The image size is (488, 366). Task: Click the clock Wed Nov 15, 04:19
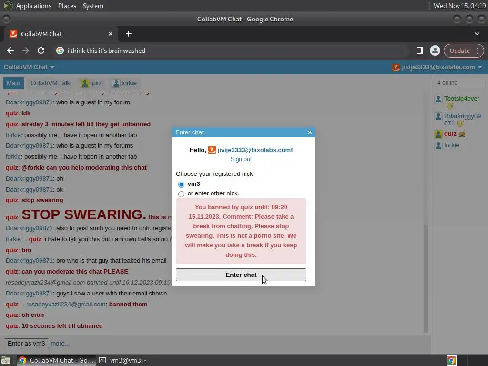(x=459, y=6)
